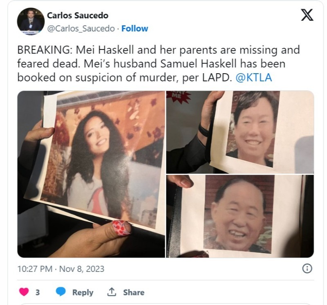327x305 pixels.
Task: Click the painted fingernail in left photo
Action: (x=121, y=228)
